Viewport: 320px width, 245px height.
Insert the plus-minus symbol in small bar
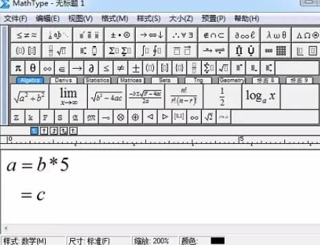[x=136, y=67]
